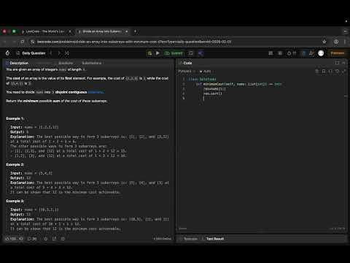Pick a random question shuffle icon

pyautogui.click(x=67, y=53)
